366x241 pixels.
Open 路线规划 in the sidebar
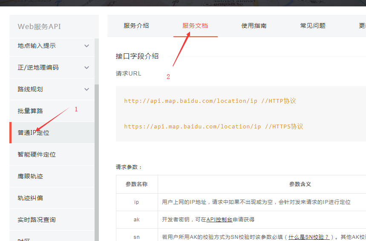tap(52, 89)
